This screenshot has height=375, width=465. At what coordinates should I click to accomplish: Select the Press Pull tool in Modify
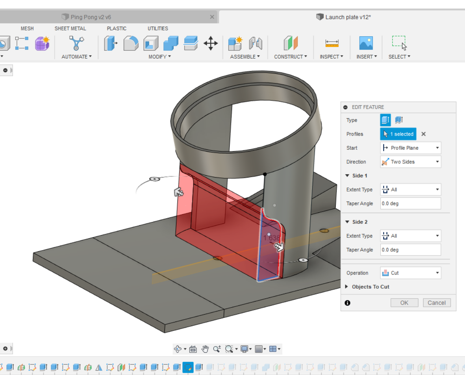[110, 43]
